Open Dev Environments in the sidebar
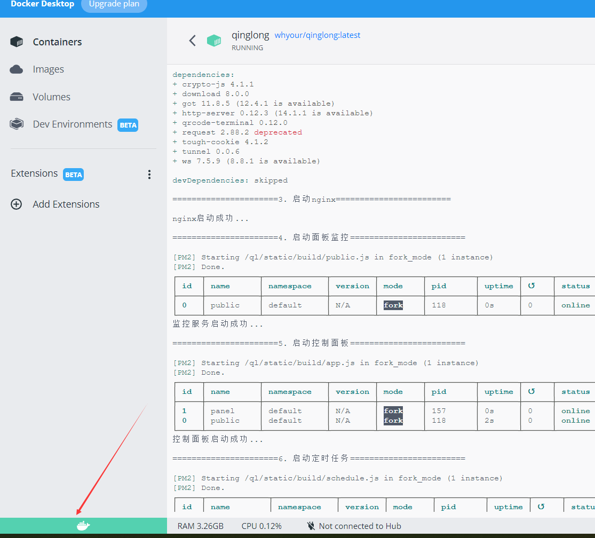This screenshot has width=595, height=538. click(73, 124)
